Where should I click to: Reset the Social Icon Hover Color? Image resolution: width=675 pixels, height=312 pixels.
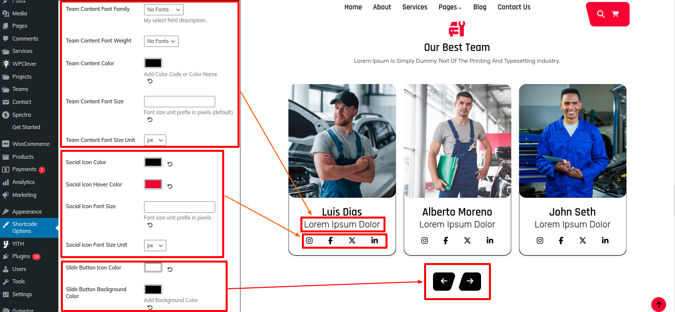pos(170,186)
